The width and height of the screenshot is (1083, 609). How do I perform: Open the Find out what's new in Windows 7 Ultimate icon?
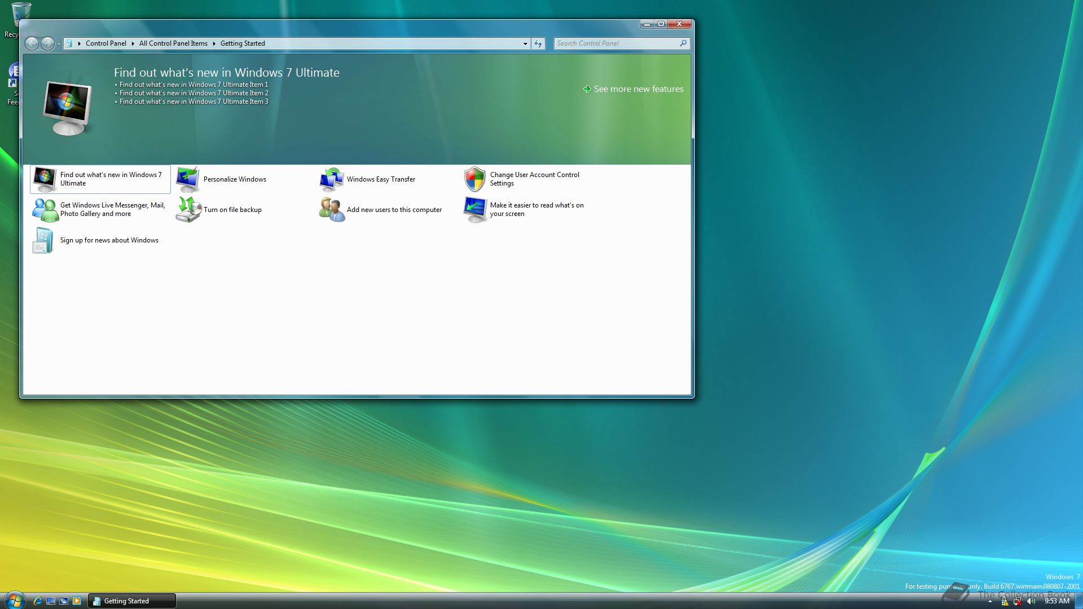click(45, 179)
